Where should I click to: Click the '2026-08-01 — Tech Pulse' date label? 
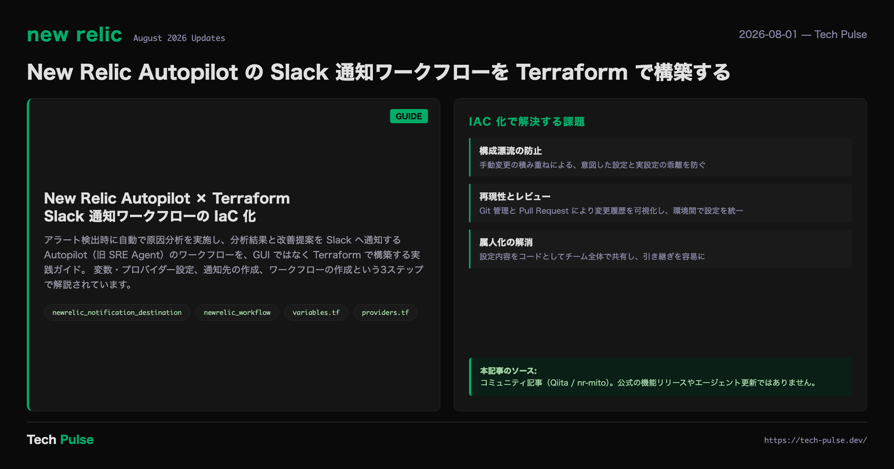(x=803, y=34)
